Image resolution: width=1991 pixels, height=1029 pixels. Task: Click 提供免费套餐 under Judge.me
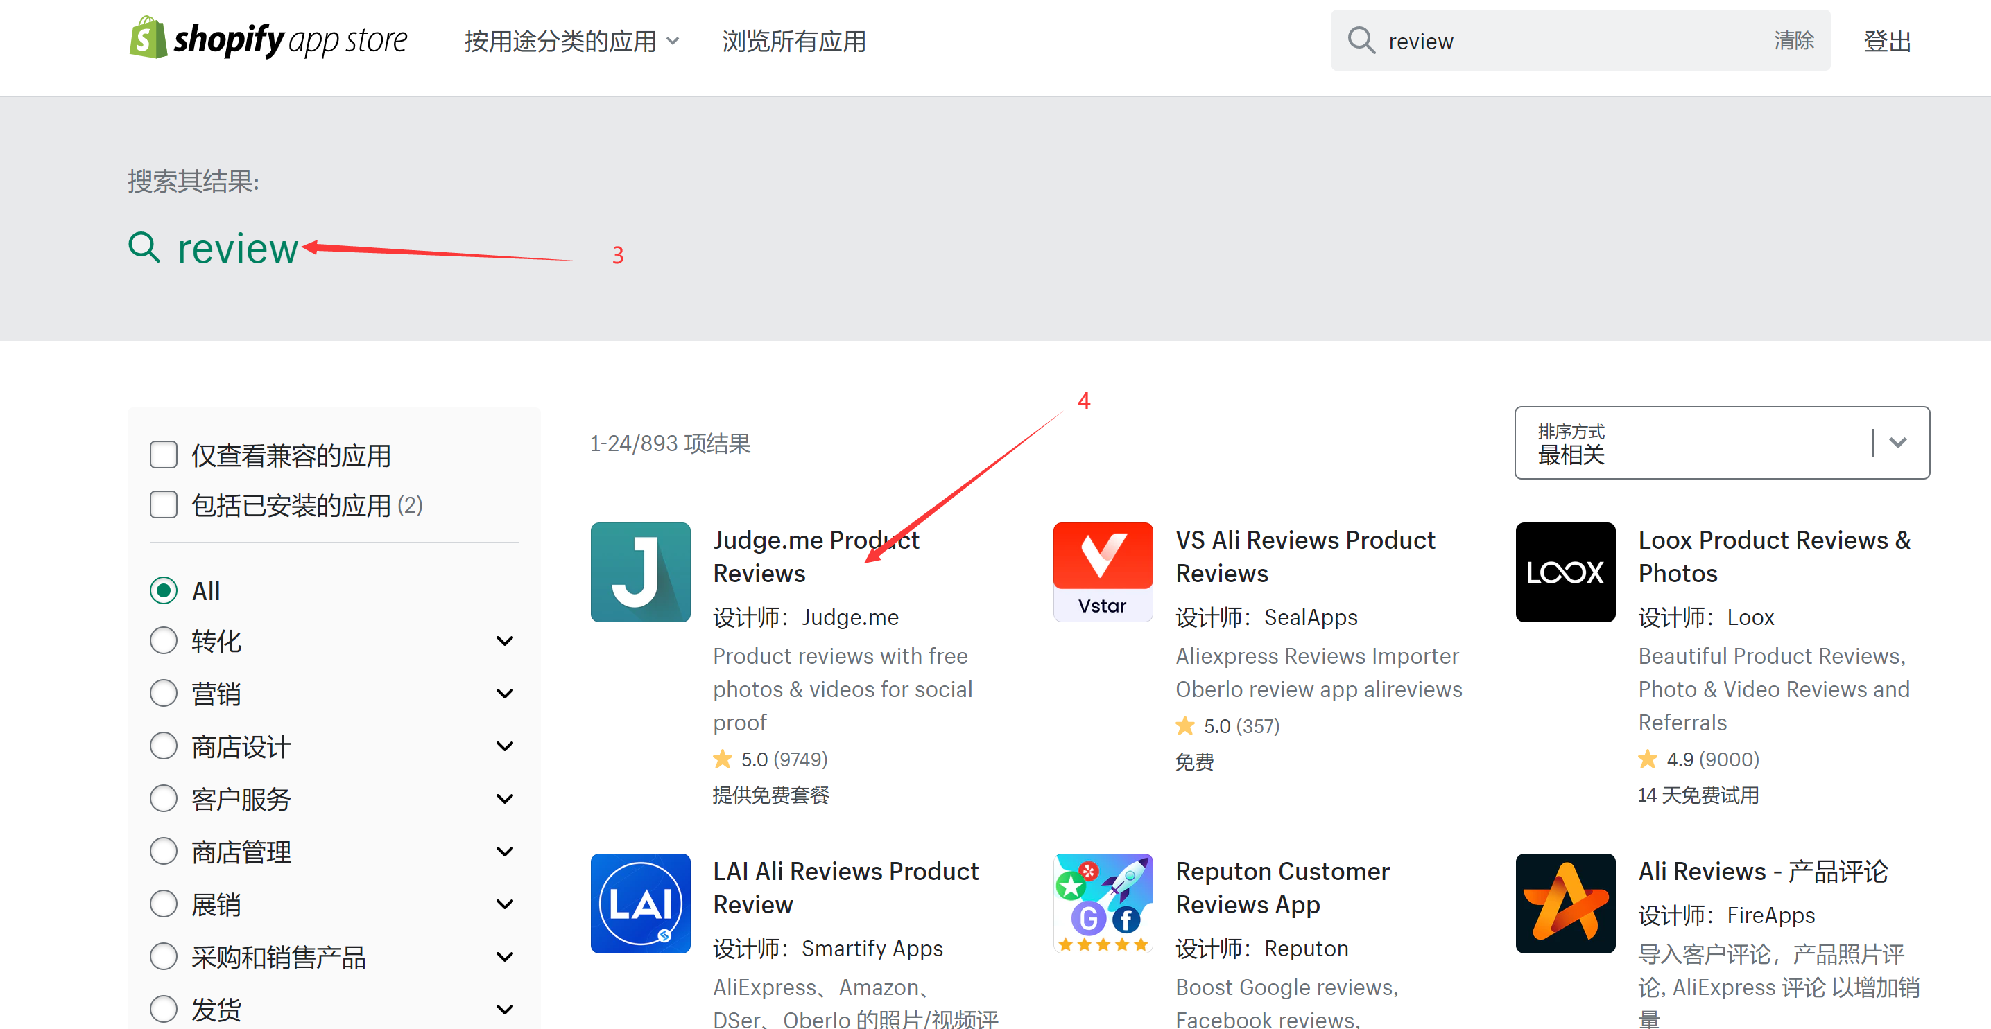coord(770,795)
